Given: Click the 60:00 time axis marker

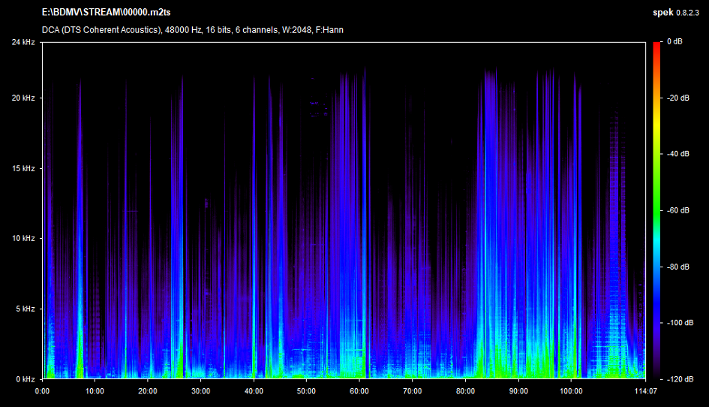Looking at the screenshot, I should coord(359,391).
